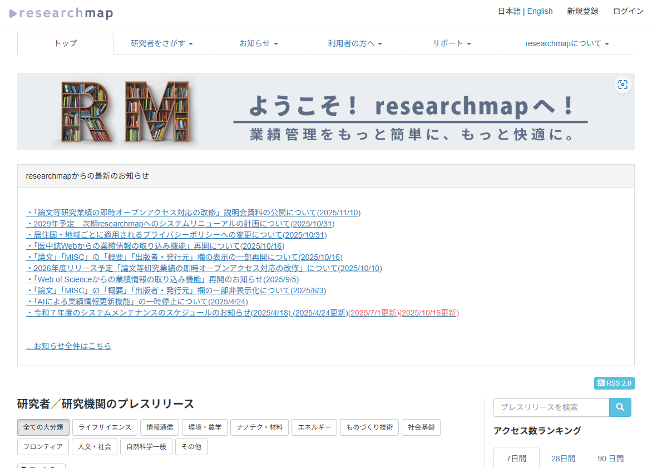Screen dimensions: 657x468
Task: Switch language to English
Action: tap(540, 11)
